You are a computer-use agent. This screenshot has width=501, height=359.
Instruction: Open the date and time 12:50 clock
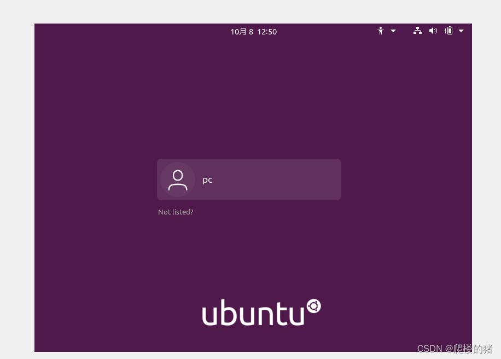click(254, 32)
